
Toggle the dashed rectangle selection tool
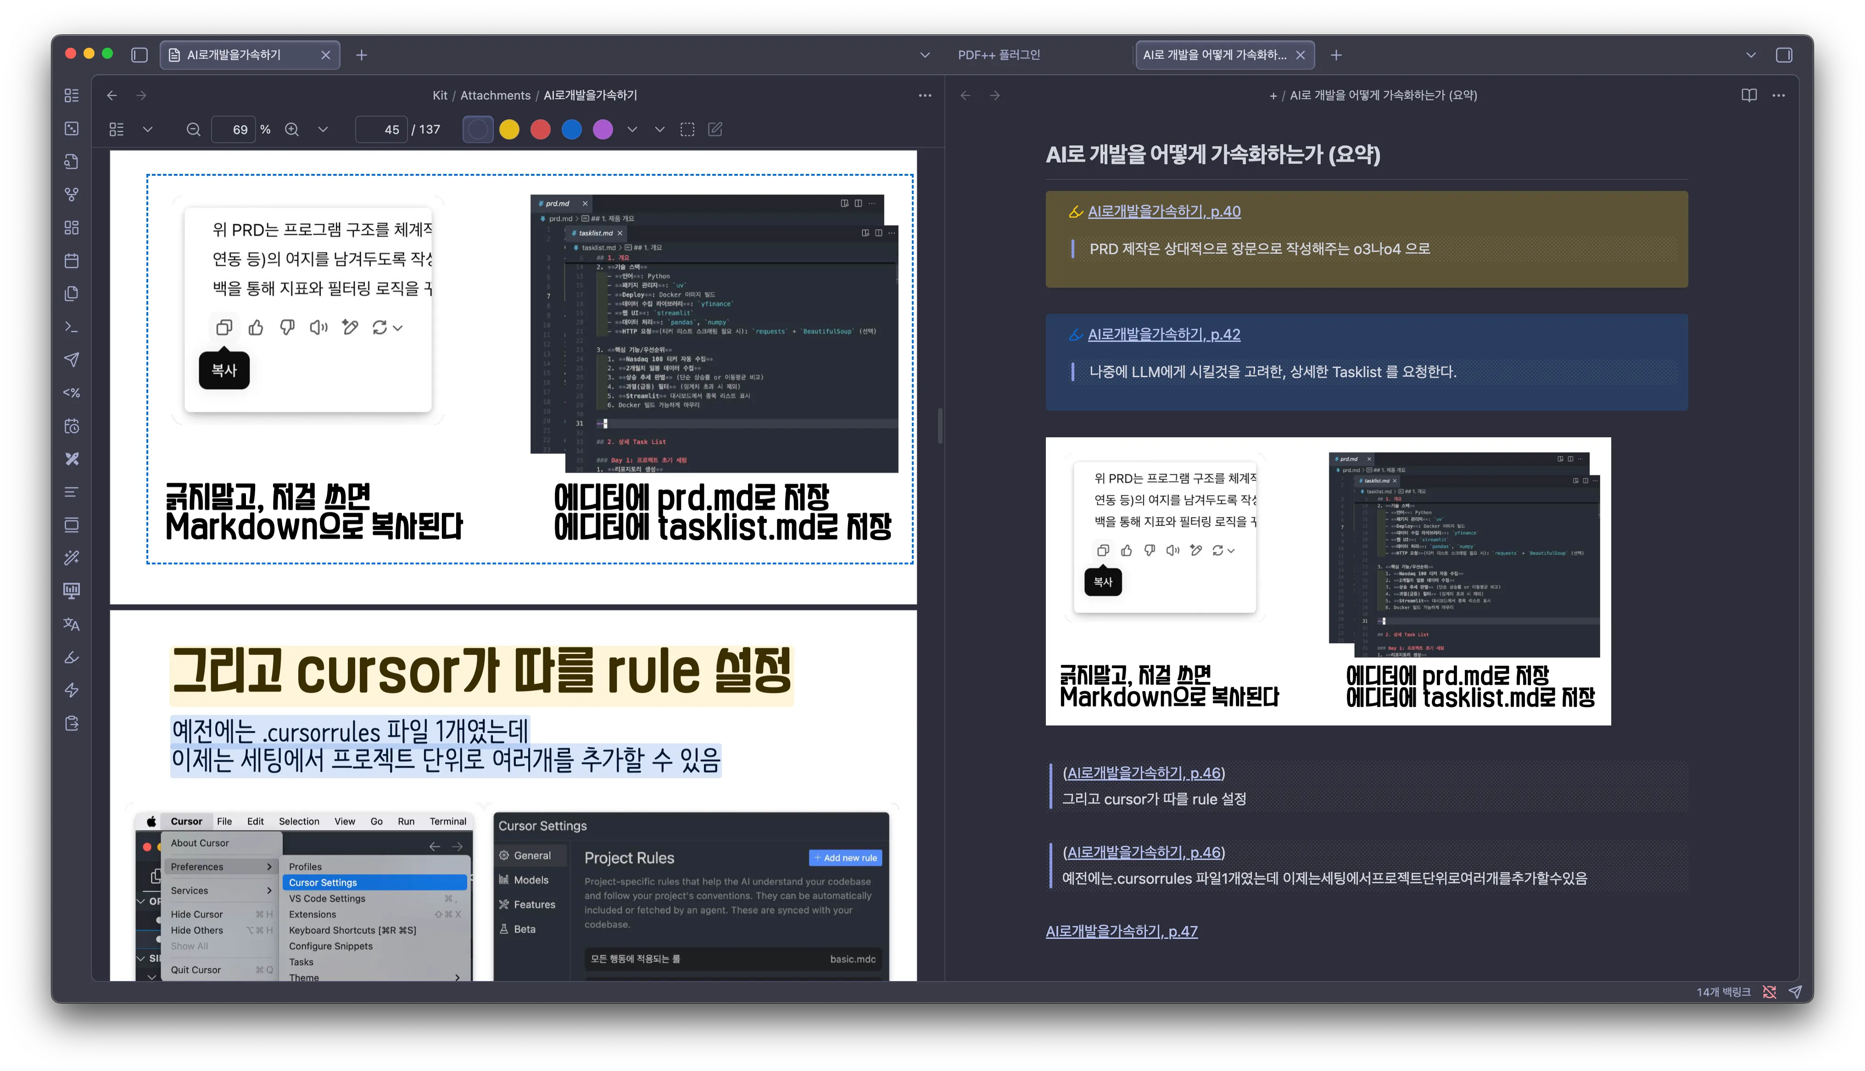(687, 129)
